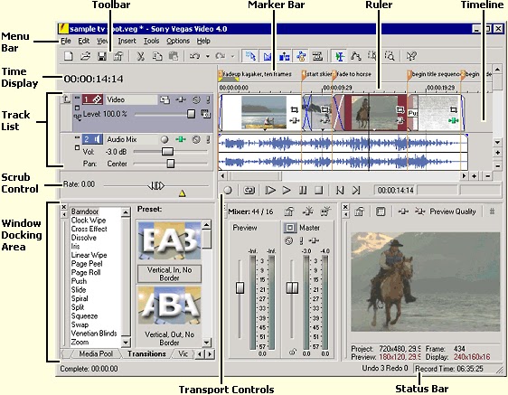
Task: Maximize the Audio Mix track height
Action: click(77, 147)
